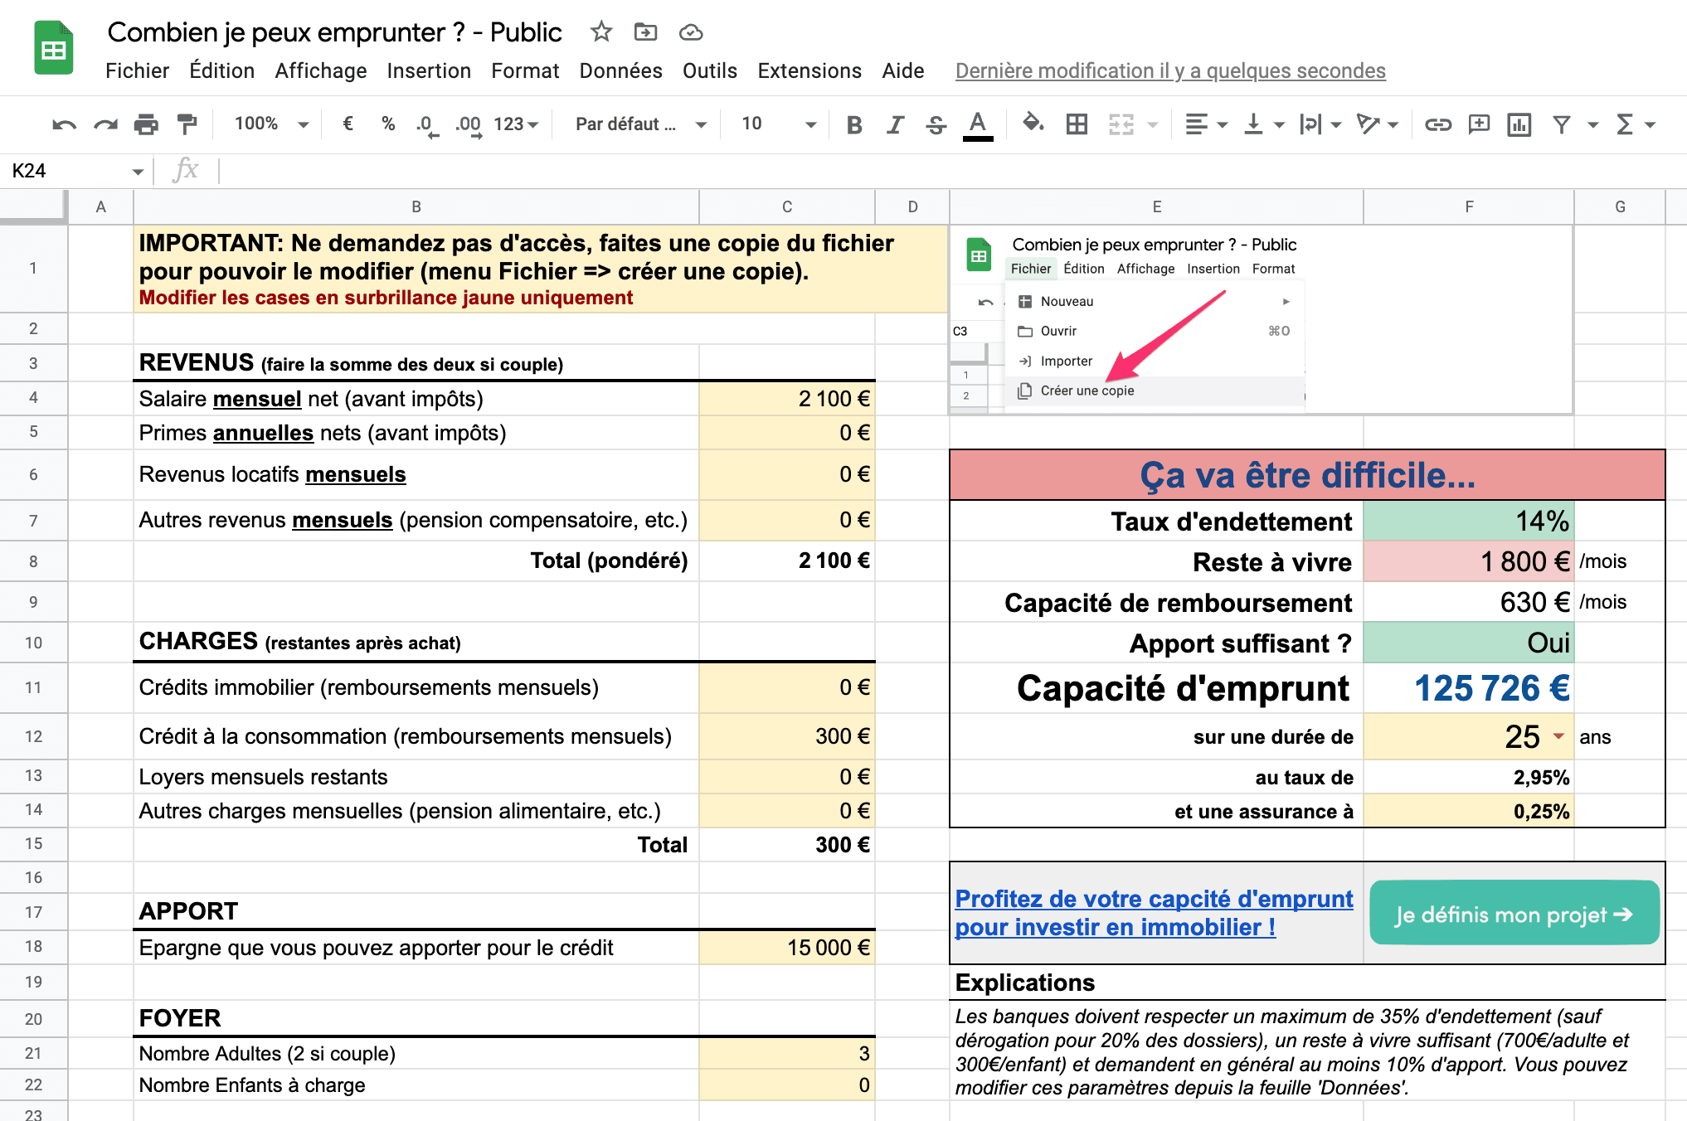Open the fill color bucket
Viewport: 1687px width, 1121px height.
point(1033,124)
